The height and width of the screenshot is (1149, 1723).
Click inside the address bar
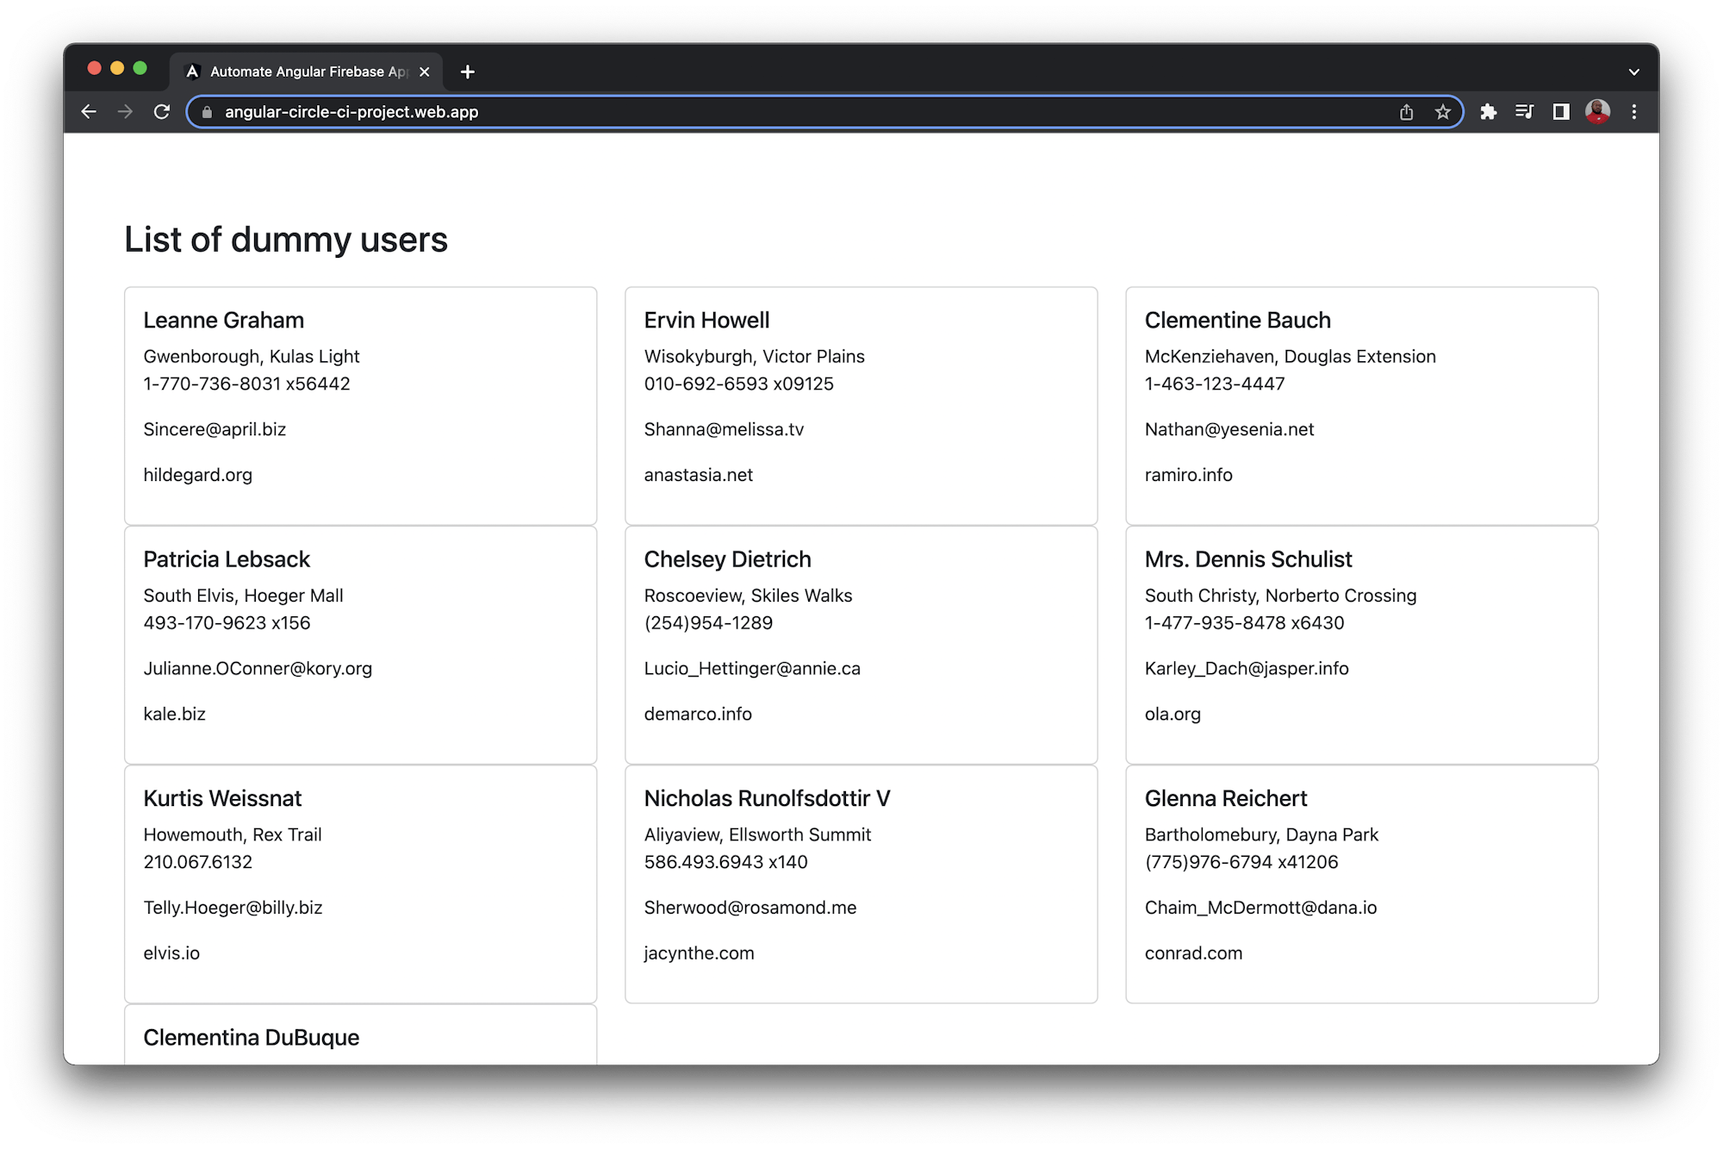tap(603, 111)
